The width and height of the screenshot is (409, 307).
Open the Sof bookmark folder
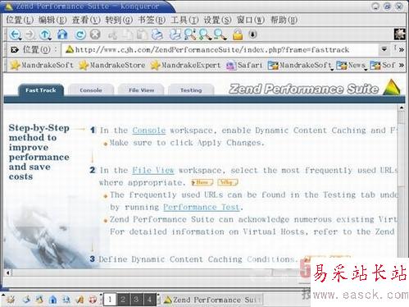[383, 65]
